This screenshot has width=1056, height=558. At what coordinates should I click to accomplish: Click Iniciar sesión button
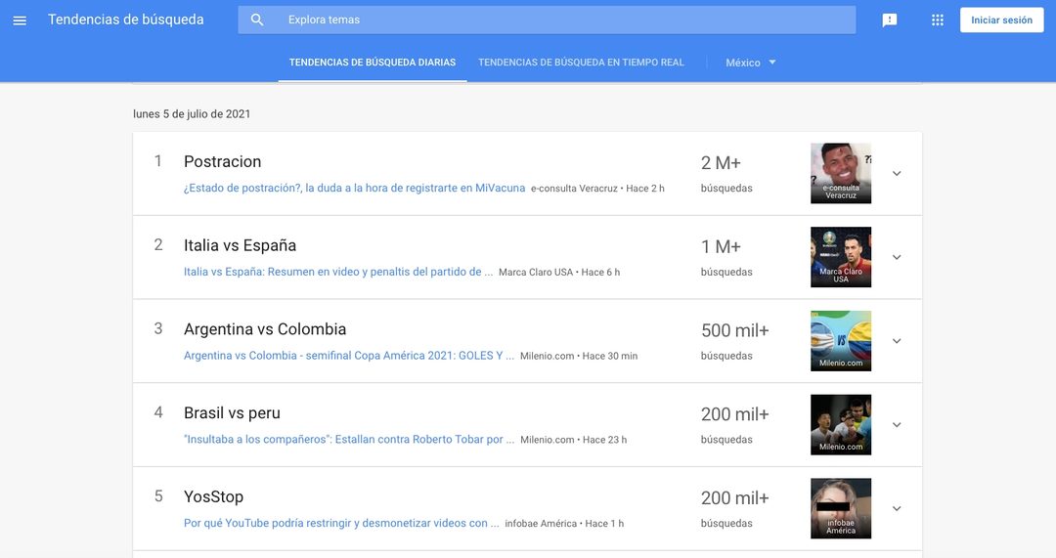click(x=1001, y=21)
